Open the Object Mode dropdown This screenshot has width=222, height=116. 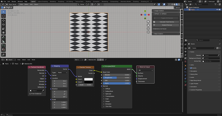(x=12, y=4)
